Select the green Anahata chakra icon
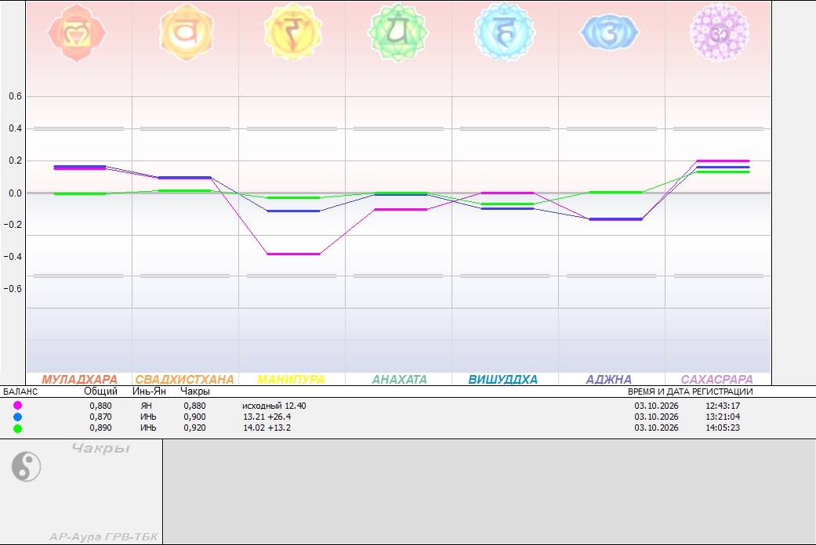The height and width of the screenshot is (545, 816). coord(398,32)
